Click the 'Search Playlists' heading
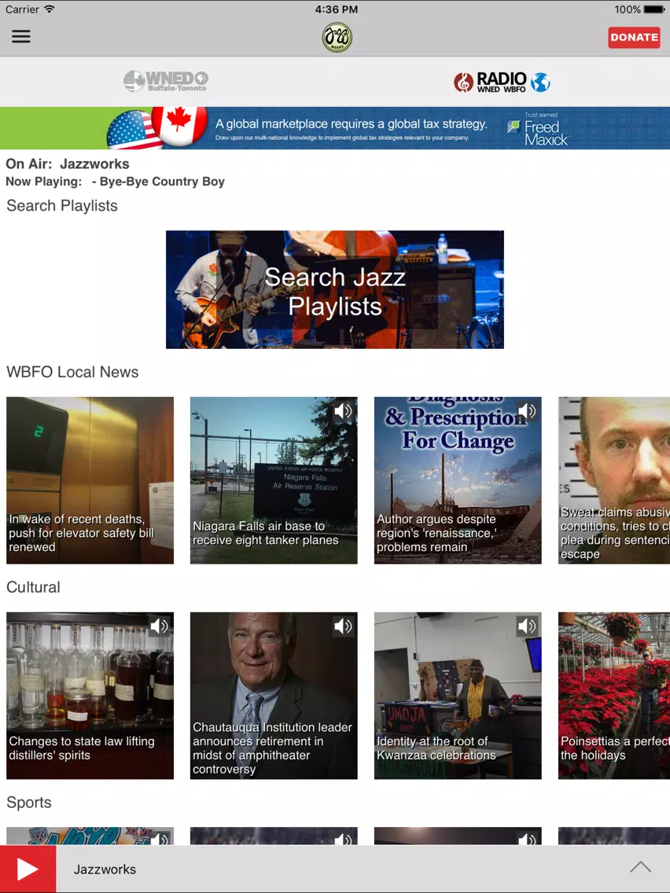Screen dimensions: 670x893 click(62, 206)
